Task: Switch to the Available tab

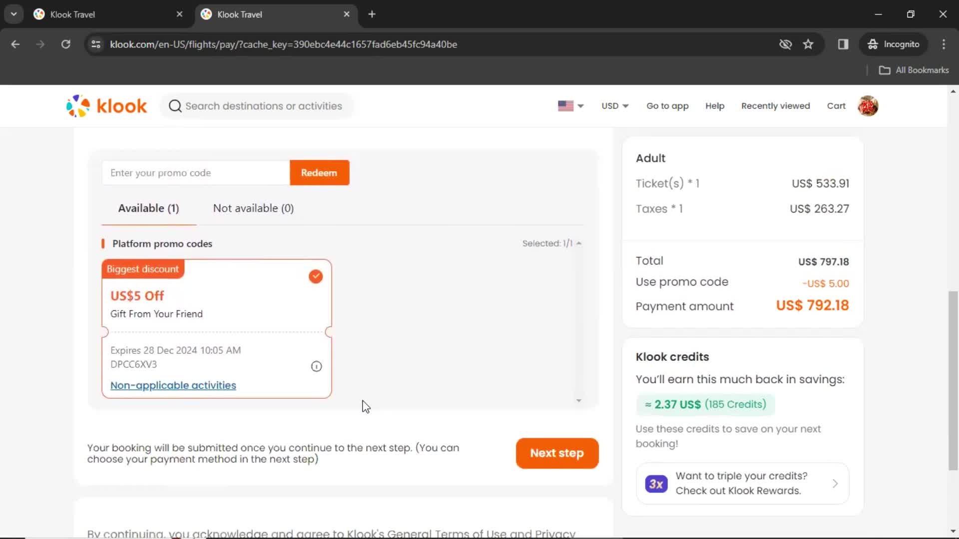Action: (149, 208)
